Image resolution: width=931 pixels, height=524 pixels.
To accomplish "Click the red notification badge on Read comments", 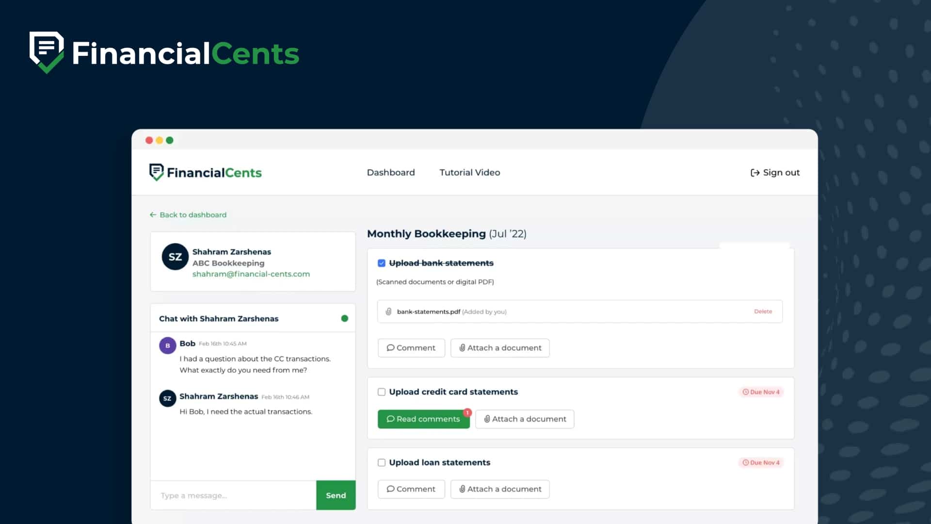I will pos(467,412).
